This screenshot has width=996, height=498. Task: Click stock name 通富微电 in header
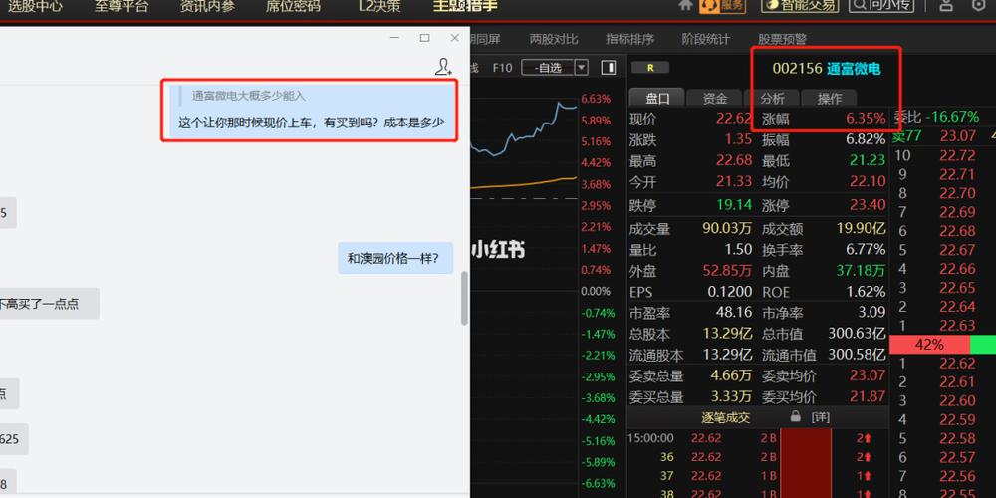854,68
